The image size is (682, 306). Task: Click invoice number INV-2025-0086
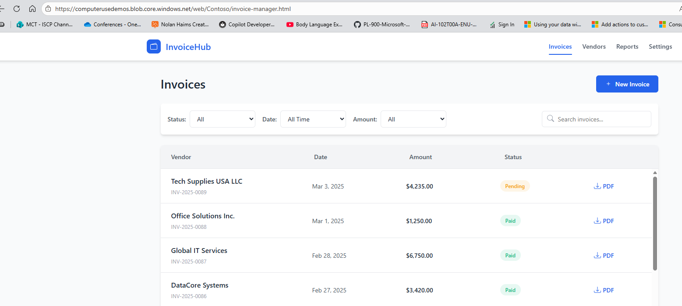(x=189, y=296)
